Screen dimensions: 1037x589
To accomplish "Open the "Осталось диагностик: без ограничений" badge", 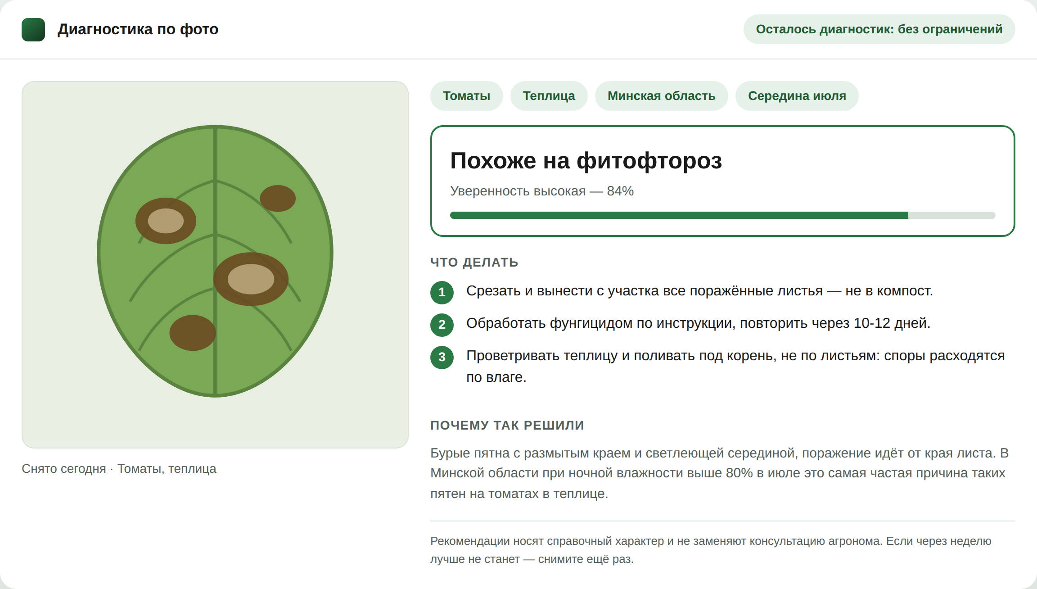I will (879, 29).
